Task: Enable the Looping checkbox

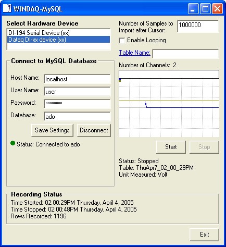Action: (x=122, y=41)
